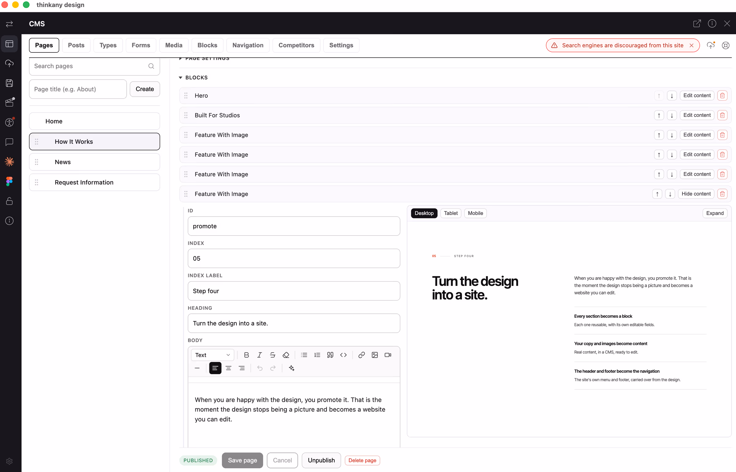
Task: Insert code block in body editor
Action: (343, 355)
